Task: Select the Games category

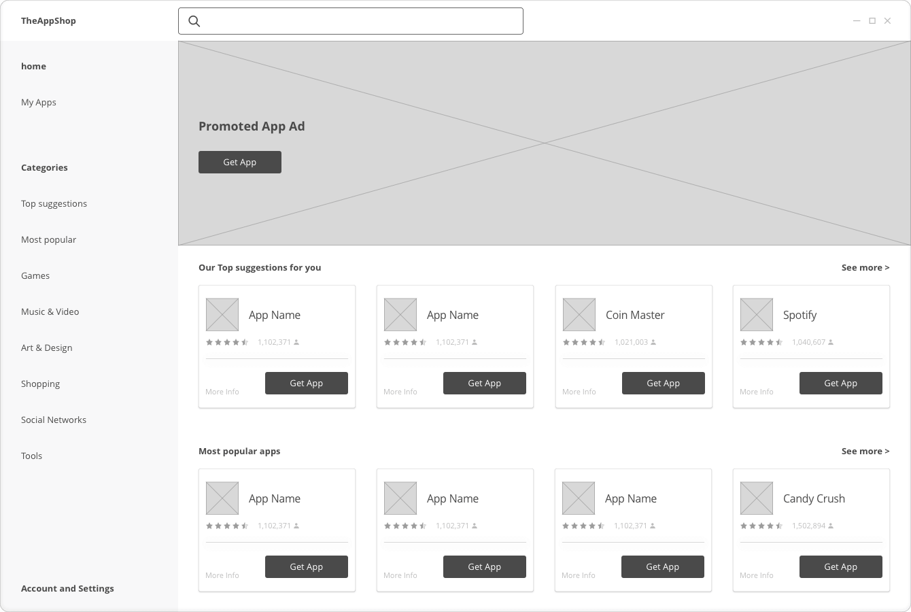Action: tap(35, 275)
